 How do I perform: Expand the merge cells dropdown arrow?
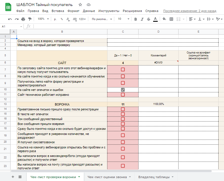pos(183,19)
